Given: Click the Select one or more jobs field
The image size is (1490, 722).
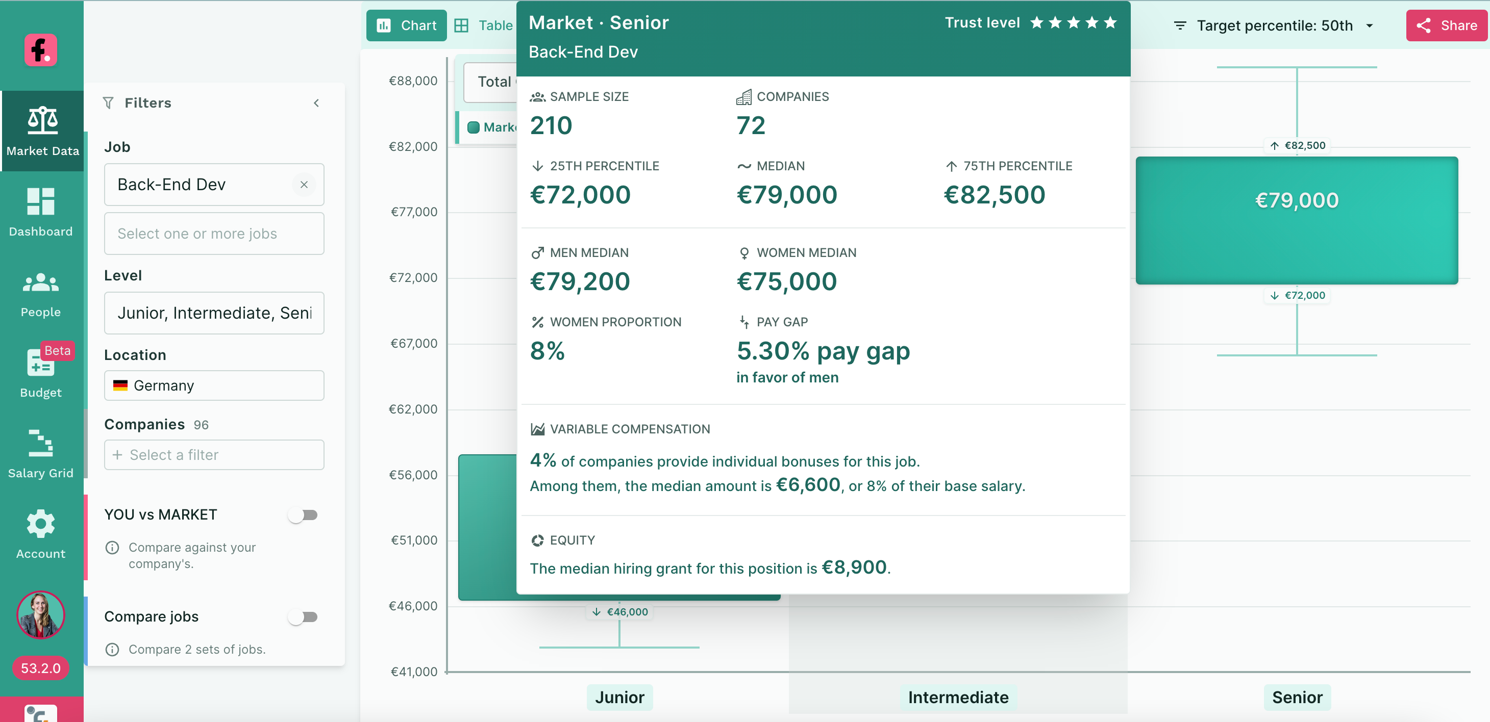Looking at the screenshot, I should tap(214, 234).
